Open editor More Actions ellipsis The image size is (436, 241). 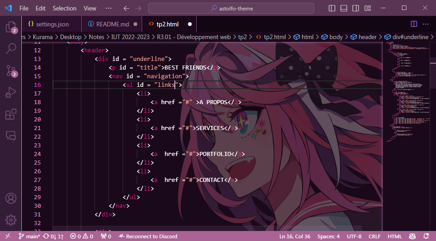click(426, 24)
